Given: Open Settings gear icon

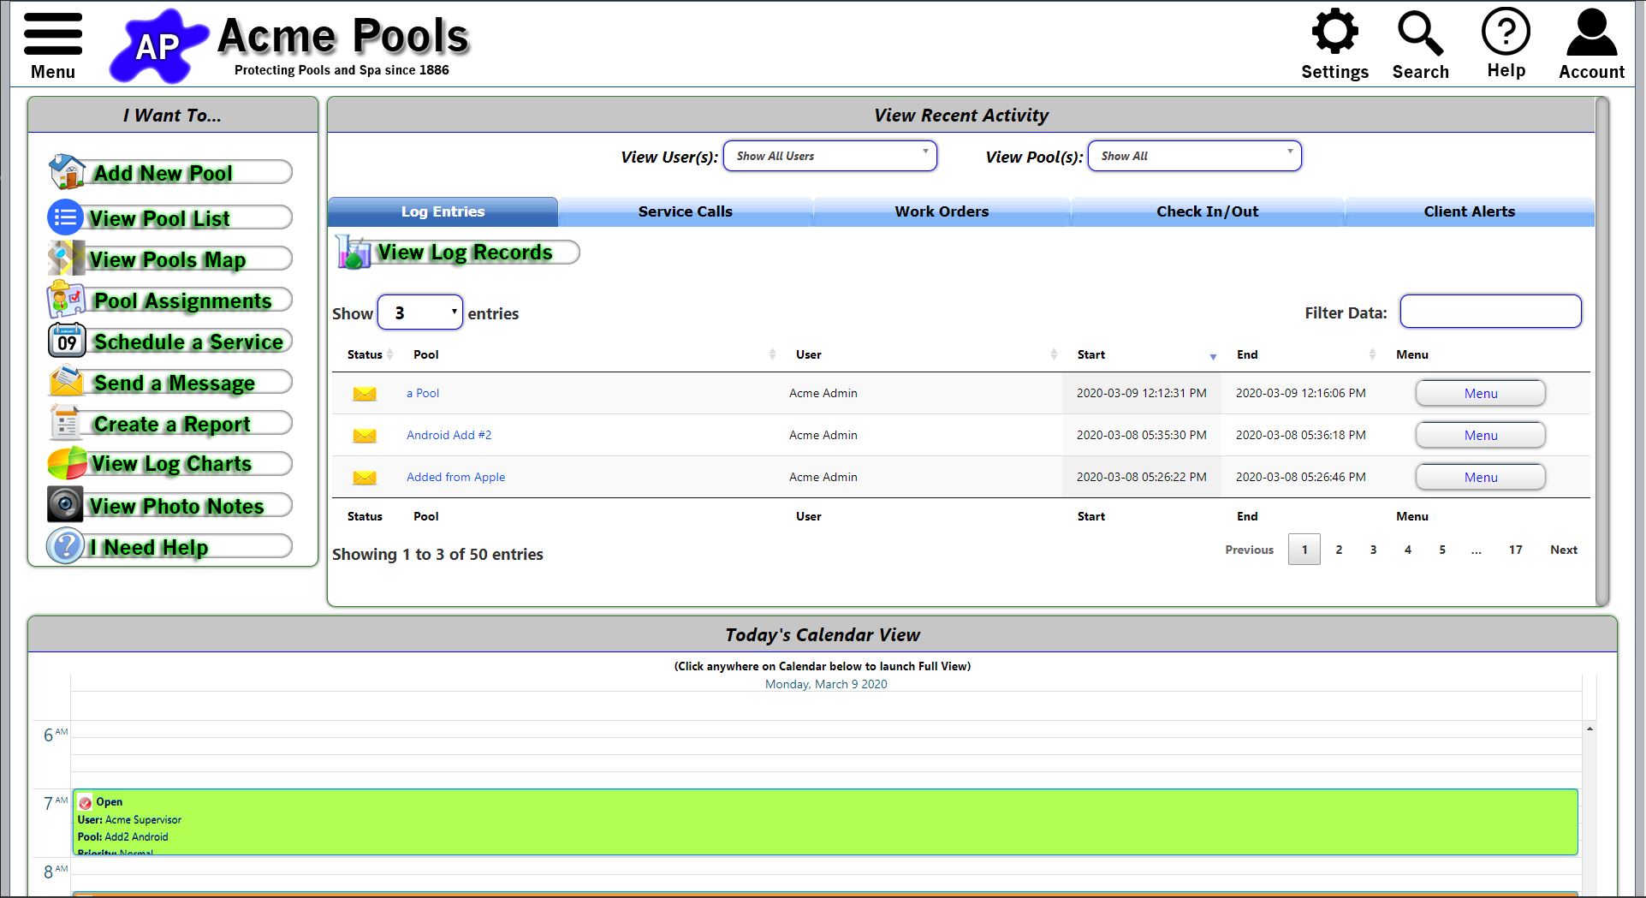Looking at the screenshot, I should [1334, 33].
